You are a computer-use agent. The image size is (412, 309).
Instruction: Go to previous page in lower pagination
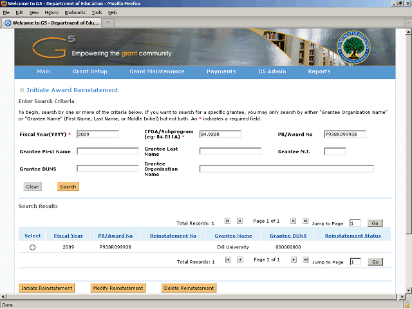point(240,259)
